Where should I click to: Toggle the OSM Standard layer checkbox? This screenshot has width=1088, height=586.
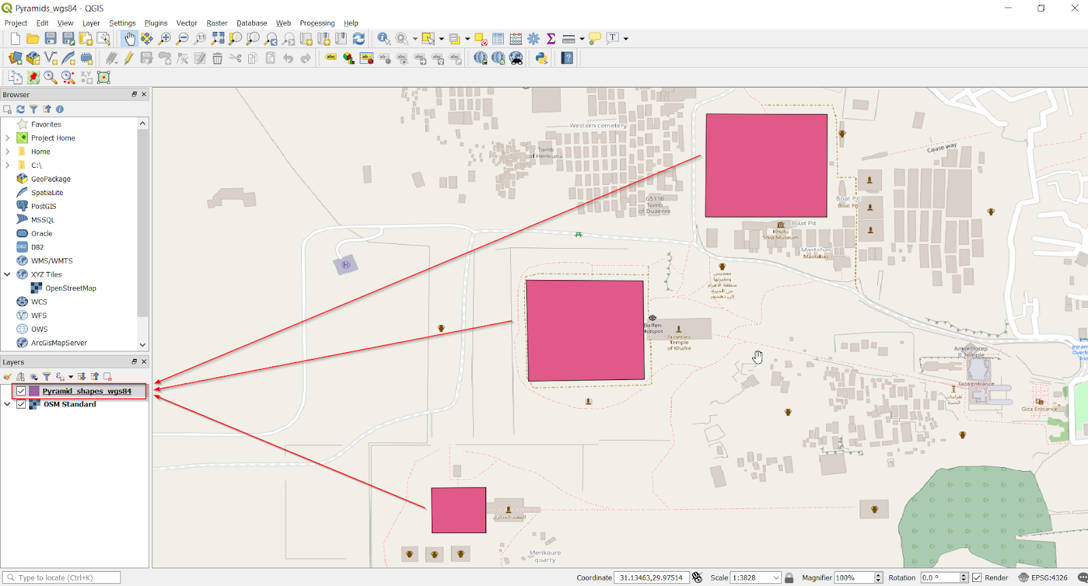point(21,404)
